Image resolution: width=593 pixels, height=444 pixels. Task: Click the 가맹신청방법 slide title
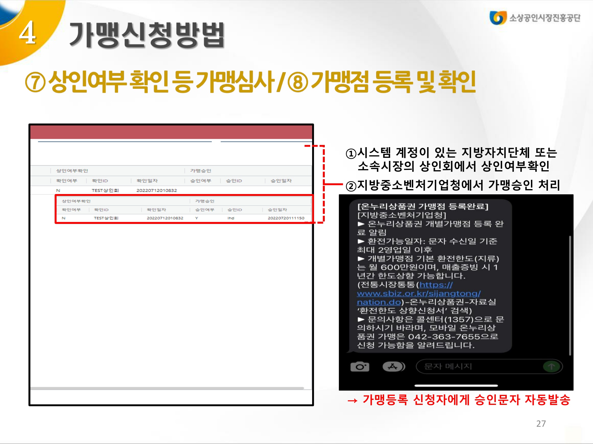pos(147,35)
